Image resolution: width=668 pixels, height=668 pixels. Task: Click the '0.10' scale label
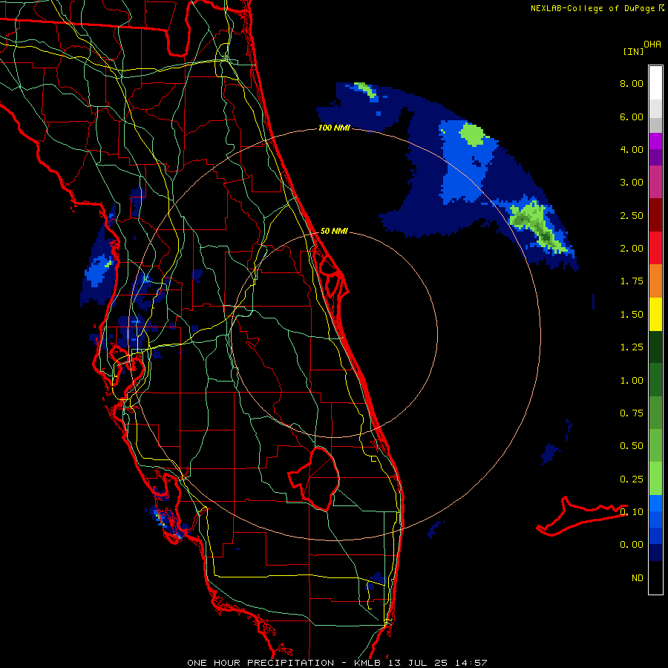pyautogui.click(x=632, y=512)
